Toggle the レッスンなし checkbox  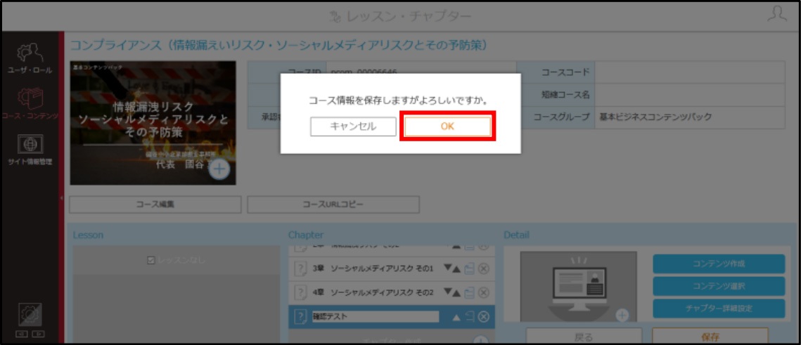coord(150,260)
